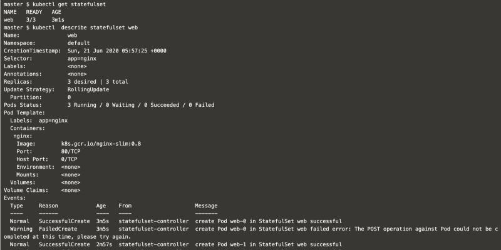This screenshot has height=250, width=501.
Task: Click the 'FailedCreate' reason text
Action: click(58, 229)
